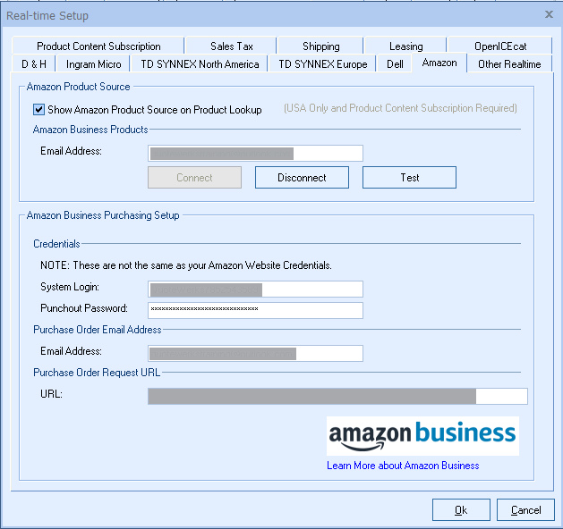Open Learn More about Amazon Business link
Viewport: 563px width, 529px height.
403,466
